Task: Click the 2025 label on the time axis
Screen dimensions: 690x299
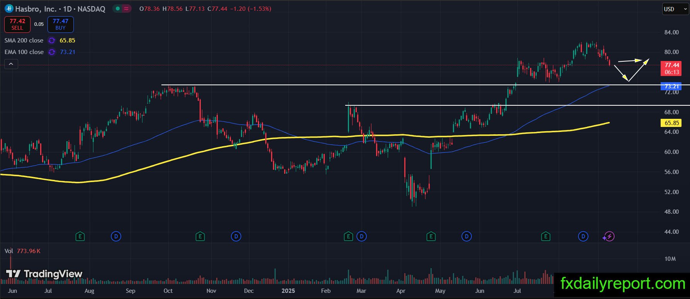Action: tap(288, 291)
